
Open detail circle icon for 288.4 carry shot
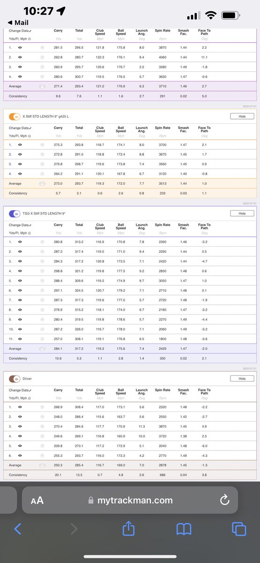tap(43, 281)
